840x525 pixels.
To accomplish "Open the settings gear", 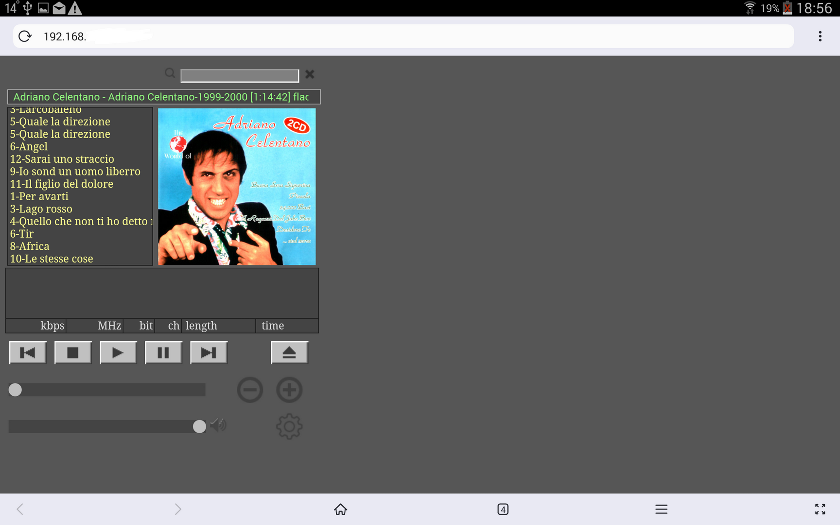I will coord(289,426).
